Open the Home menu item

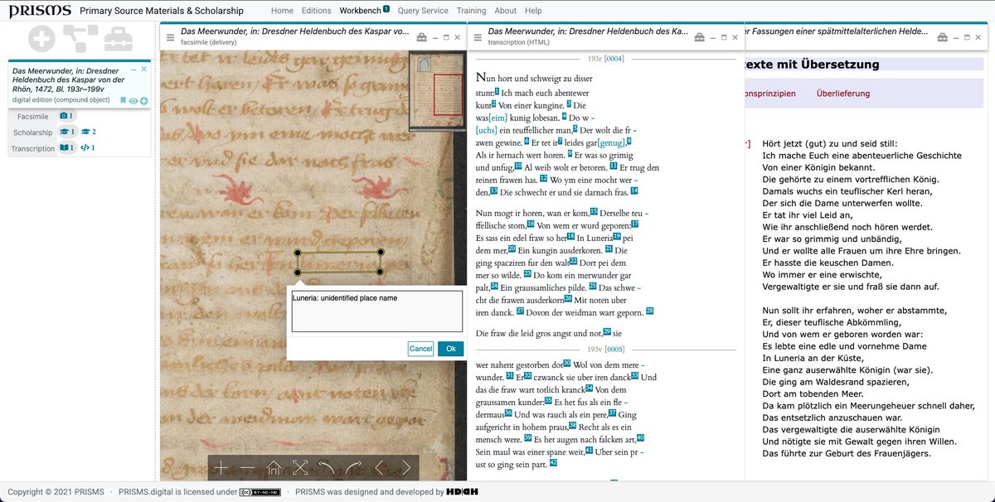[282, 11]
